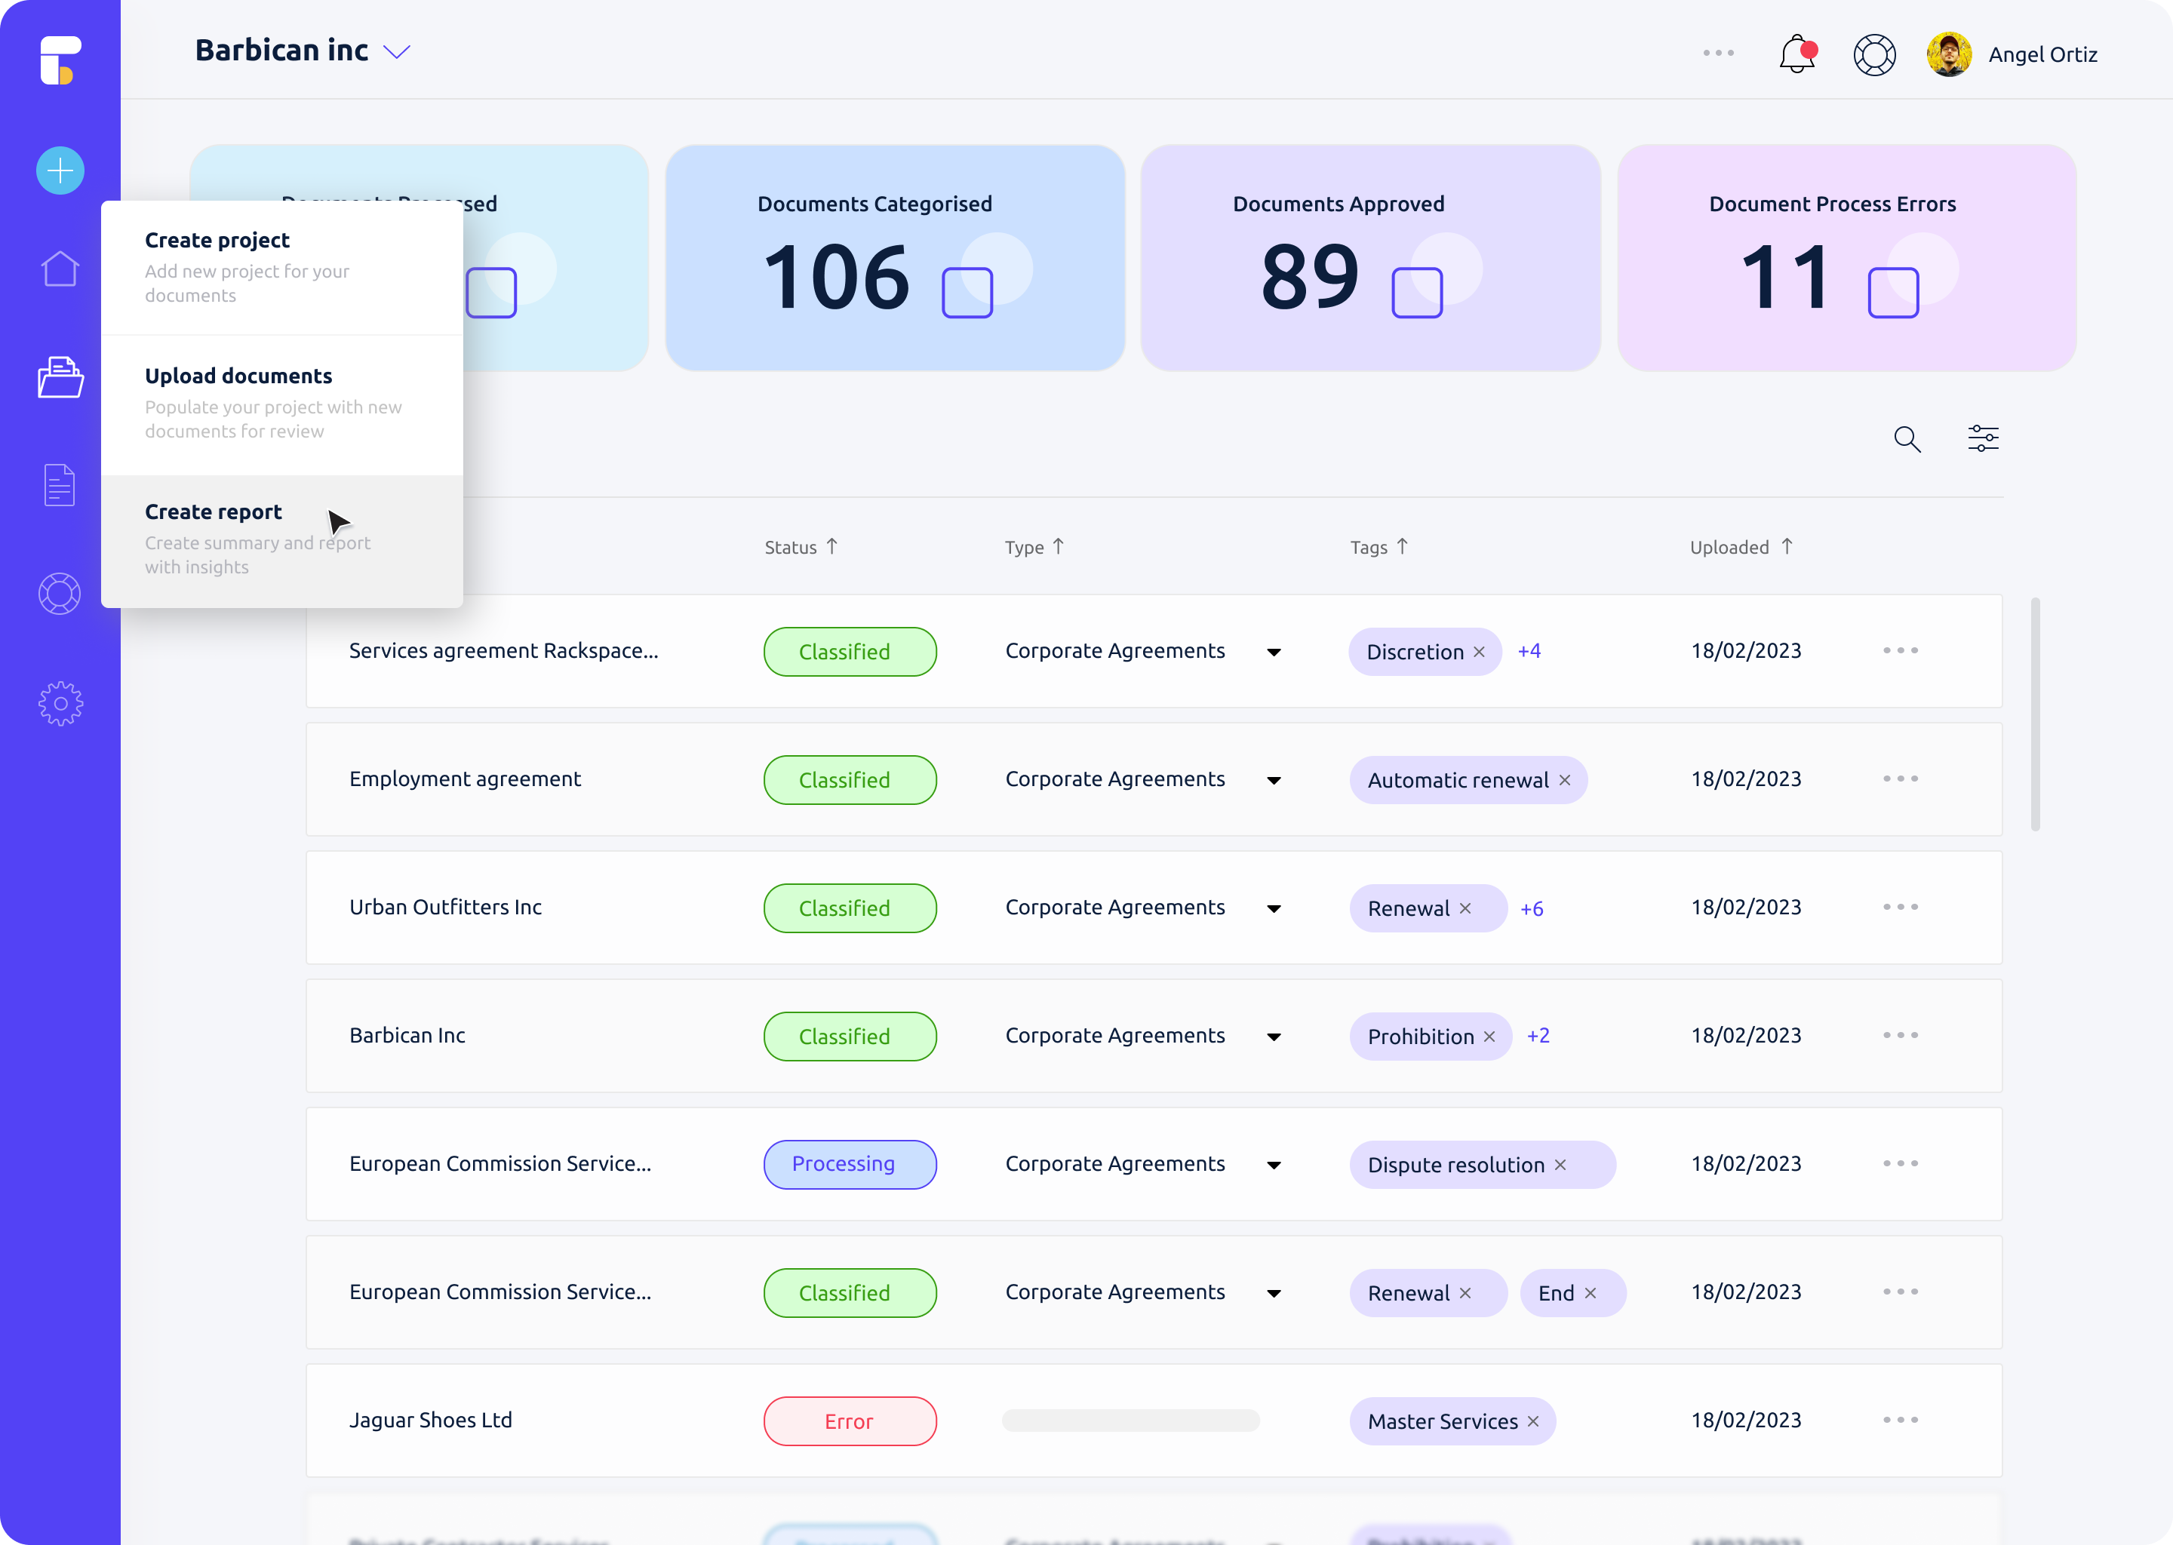
Task: Click the notifications bell icon
Action: click(1796, 54)
